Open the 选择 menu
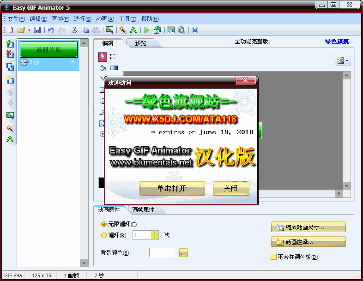 tap(83, 19)
